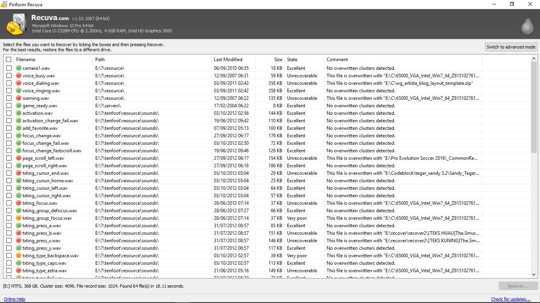Viewport: 540px width, 303px height.
Task: Click the 358 KB size of voice_dialing.wav
Action: click(275, 83)
